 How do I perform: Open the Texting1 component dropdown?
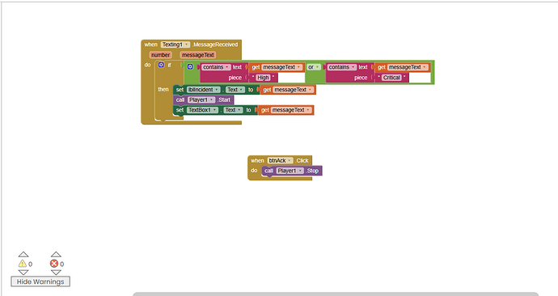pos(175,44)
